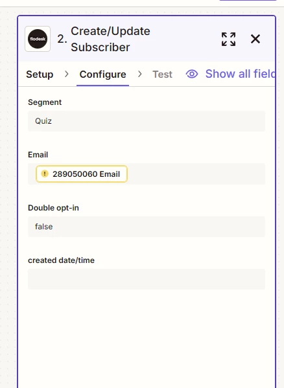
Task: Open the Test tab
Action: [162, 74]
